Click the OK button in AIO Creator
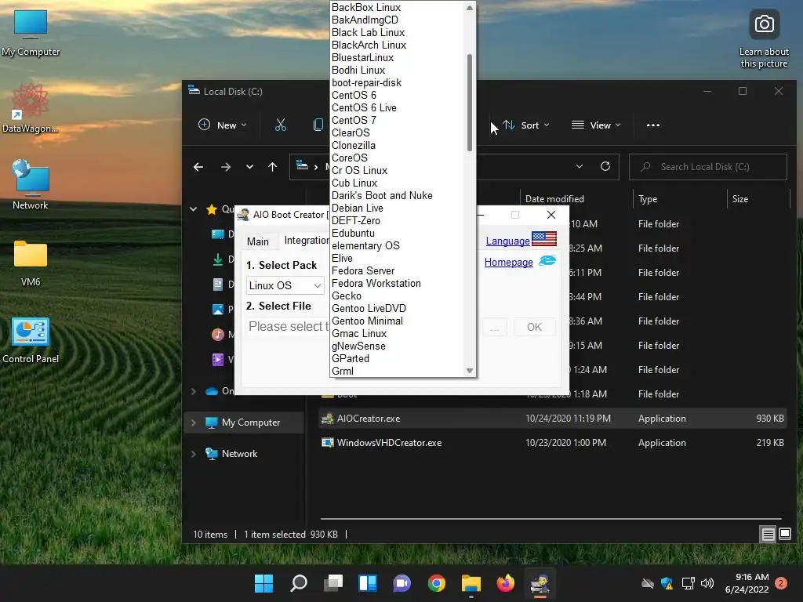This screenshot has width=803, height=602. 534,327
